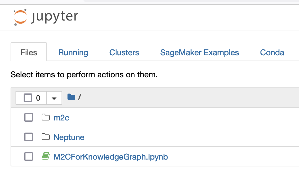Click the root path slash breadcrumb
Viewport: 299px width, 172px height.
[x=80, y=97]
